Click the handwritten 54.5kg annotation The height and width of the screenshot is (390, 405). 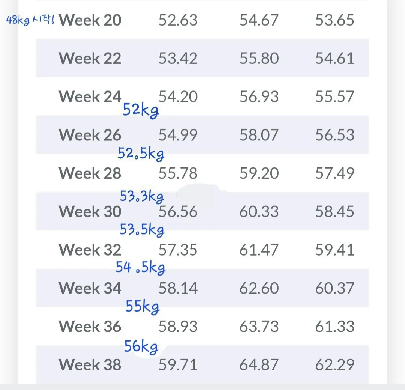click(x=141, y=267)
